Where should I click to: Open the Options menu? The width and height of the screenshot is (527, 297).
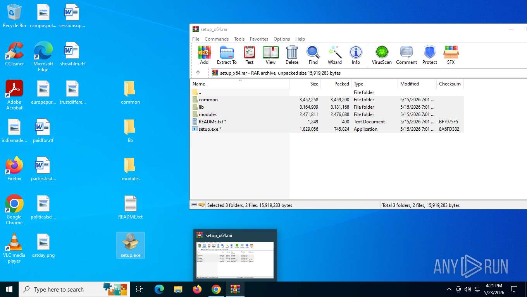(282, 39)
